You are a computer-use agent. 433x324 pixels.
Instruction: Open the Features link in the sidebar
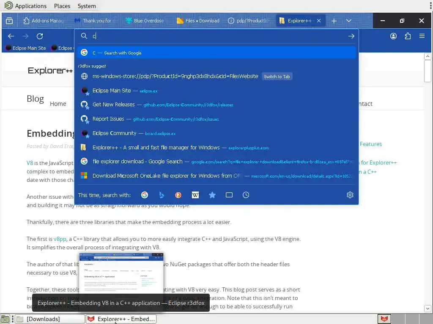(x=371, y=144)
